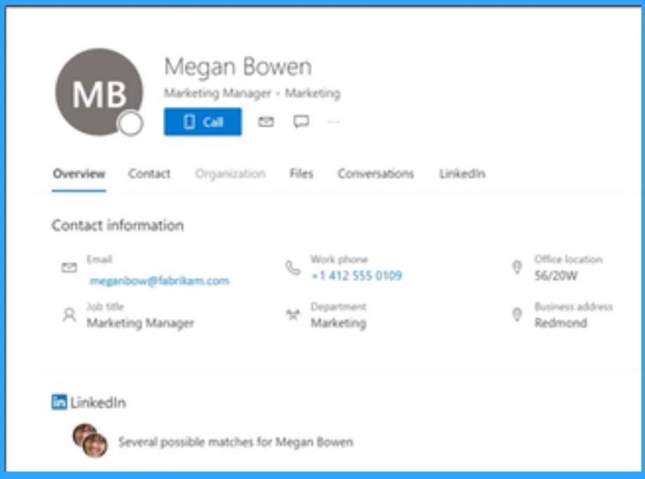645x479 pixels.
Task: Click the presence status indicator on avatar
Action: pos(131,124)
